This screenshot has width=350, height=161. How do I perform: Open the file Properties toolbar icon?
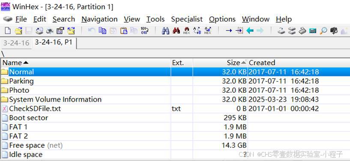60,30
